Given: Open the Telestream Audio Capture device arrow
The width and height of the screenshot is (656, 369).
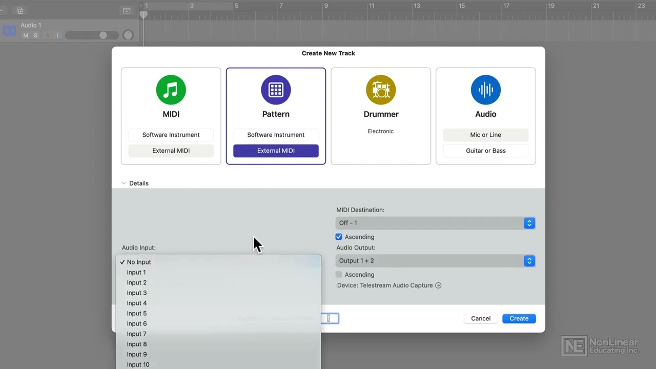Looking at the screenshot, I should click(438, 285).
